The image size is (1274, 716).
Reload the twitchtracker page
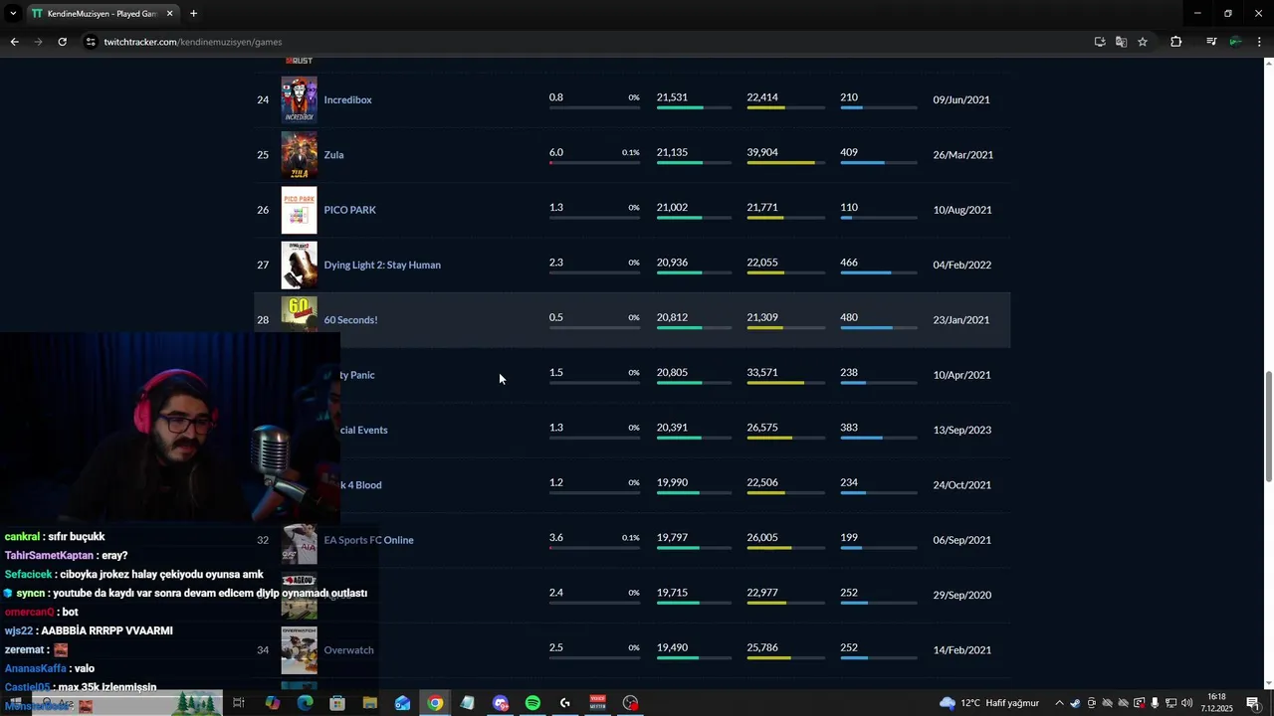[x=62, y=42]
